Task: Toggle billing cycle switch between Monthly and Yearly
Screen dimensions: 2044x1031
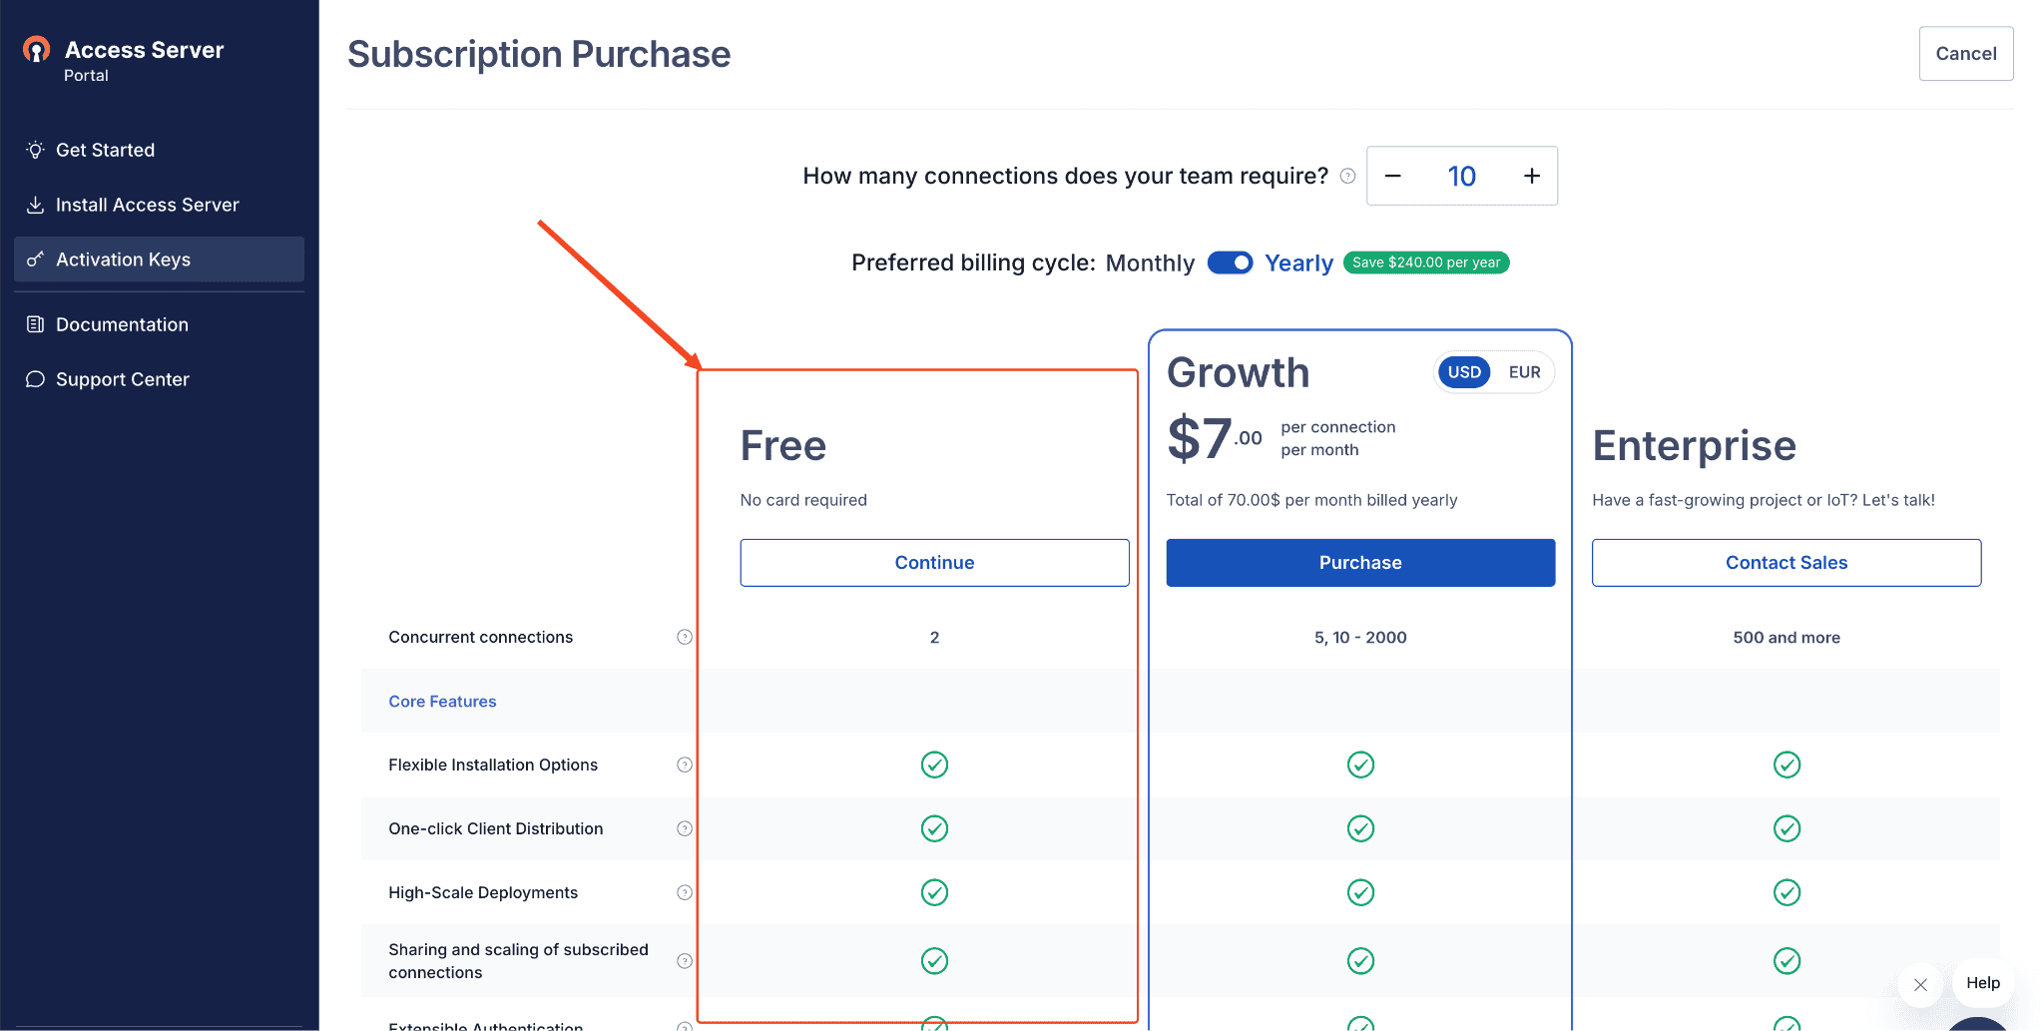Action: point(1230,262)
